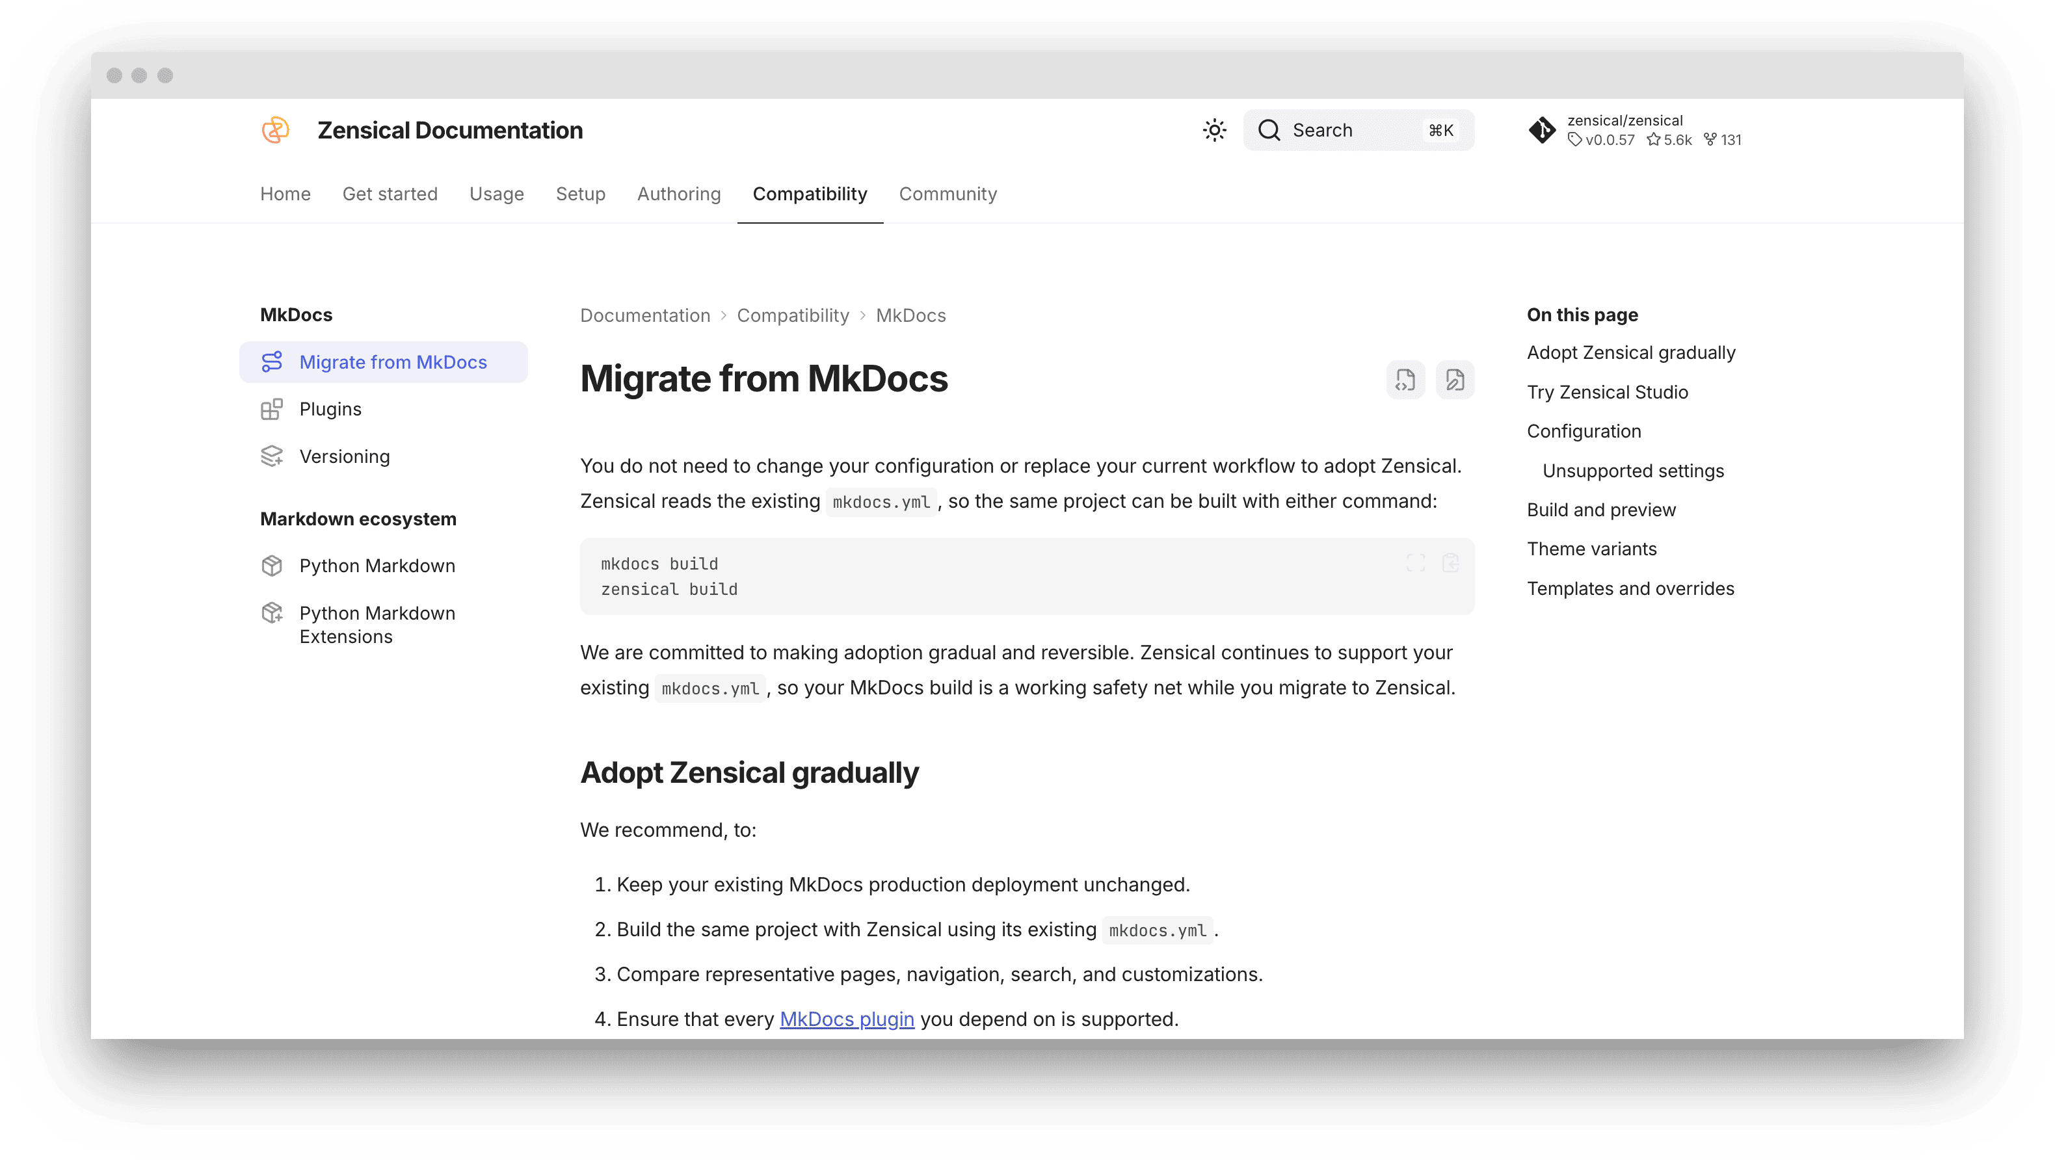
Task: Jump to Build and preview section
Action: pos(1601,510)
